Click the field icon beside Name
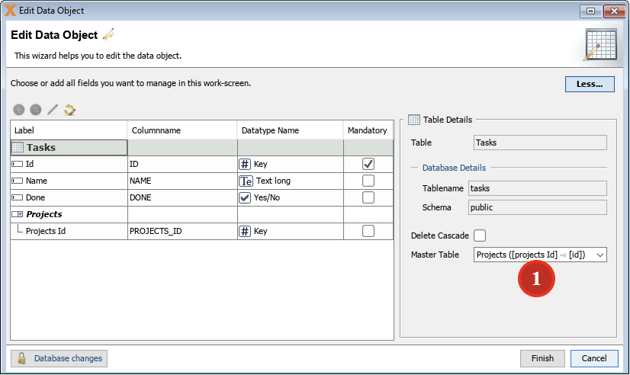This screenshot has width=630, height=375. click(18, 181)
